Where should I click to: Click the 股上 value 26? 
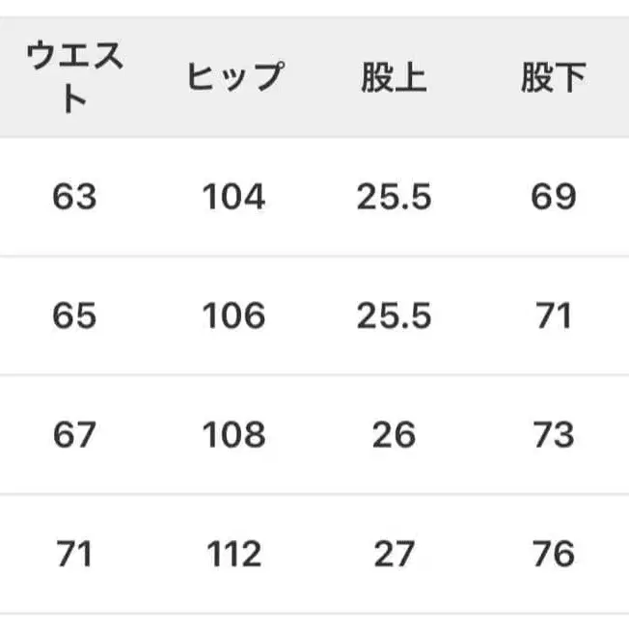[x=394, y=435]
